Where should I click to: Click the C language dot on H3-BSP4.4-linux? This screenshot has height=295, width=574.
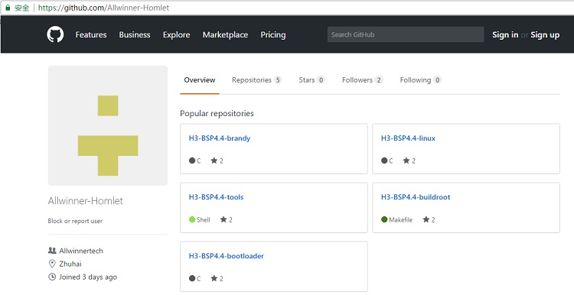click(384, 160)
